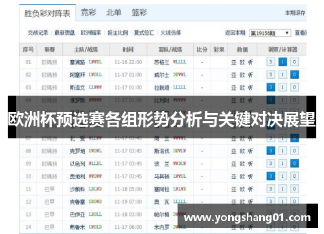The height and width of the screenshot is (234, 324).
Task: Click away team 拉脱维 in row 03
Action: [x=161, y=88]
